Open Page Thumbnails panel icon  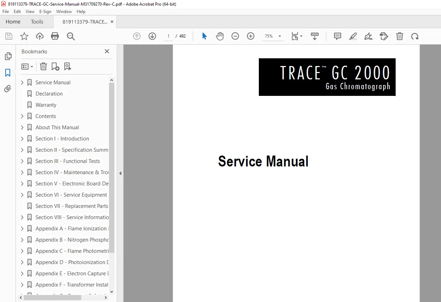click(8, 56)
